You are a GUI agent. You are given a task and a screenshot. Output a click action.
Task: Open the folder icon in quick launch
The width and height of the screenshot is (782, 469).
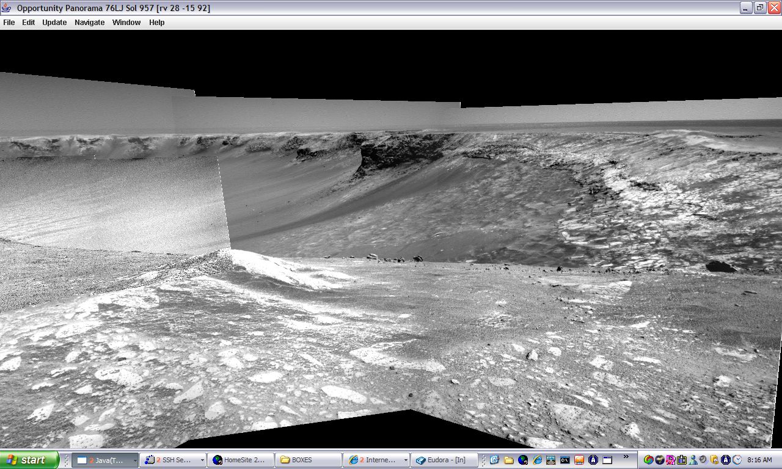click(508, 460)
